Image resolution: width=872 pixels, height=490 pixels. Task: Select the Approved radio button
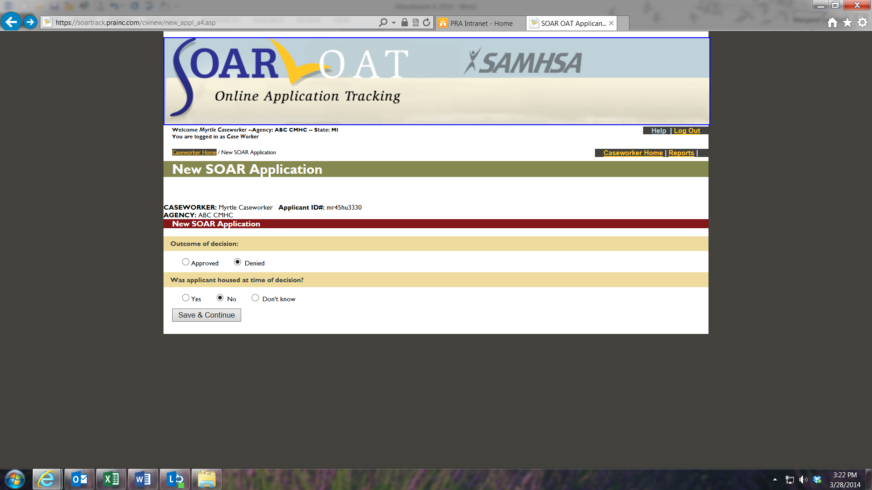click(185, 262)
